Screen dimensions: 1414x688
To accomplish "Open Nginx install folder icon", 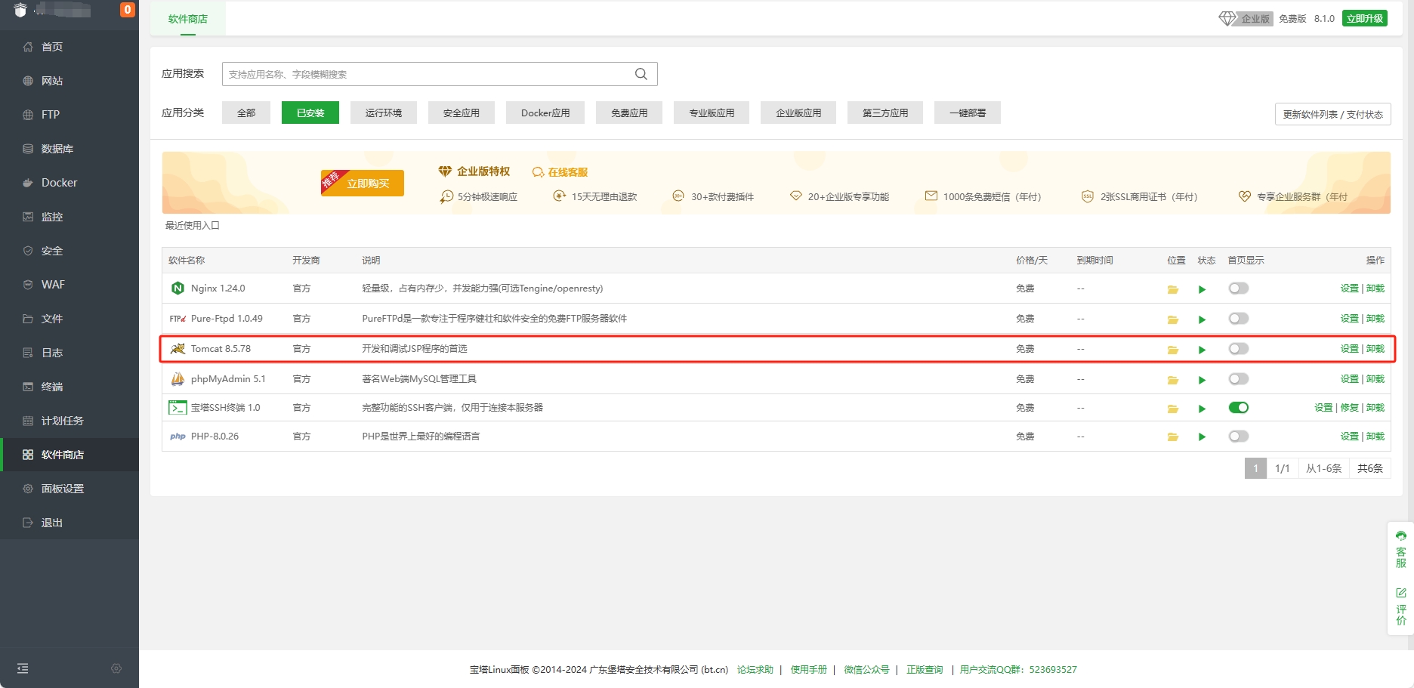I will (1172, 289).
